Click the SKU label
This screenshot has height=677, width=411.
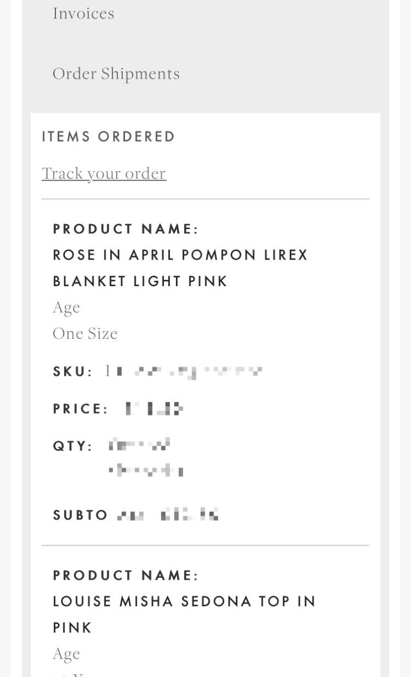72,372
